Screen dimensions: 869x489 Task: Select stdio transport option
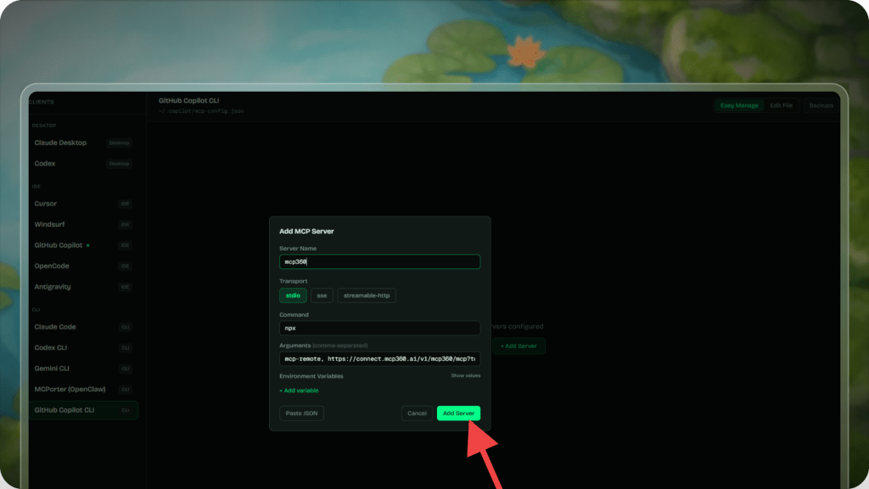click(x=293, y=295)
